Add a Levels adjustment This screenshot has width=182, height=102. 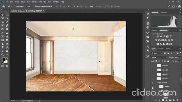pyautogui.click(x=161, y=36)
